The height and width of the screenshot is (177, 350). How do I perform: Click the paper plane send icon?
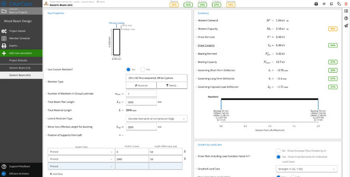[346, 26]
